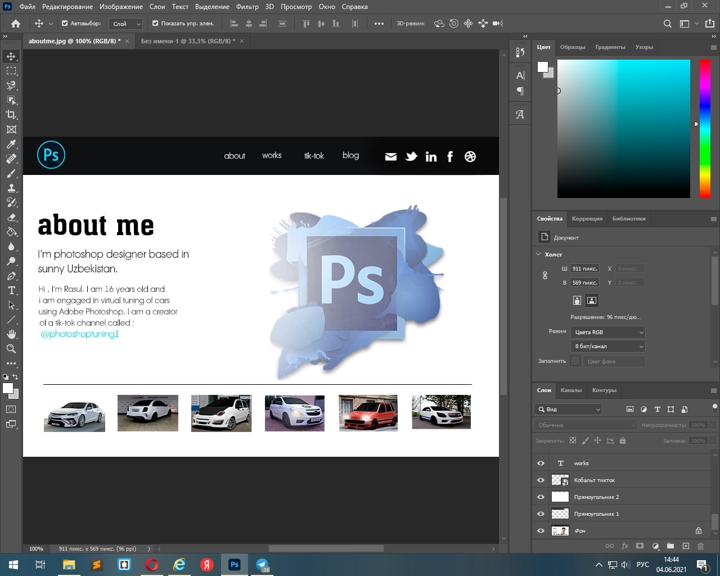Select the Path Selection tool
The image size is (720, 576).
tap(11, 305)
